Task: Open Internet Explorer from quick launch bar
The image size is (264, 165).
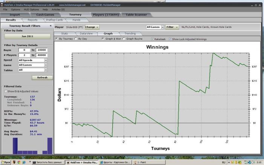Action: pyautogui.click(x=24, y=162)
